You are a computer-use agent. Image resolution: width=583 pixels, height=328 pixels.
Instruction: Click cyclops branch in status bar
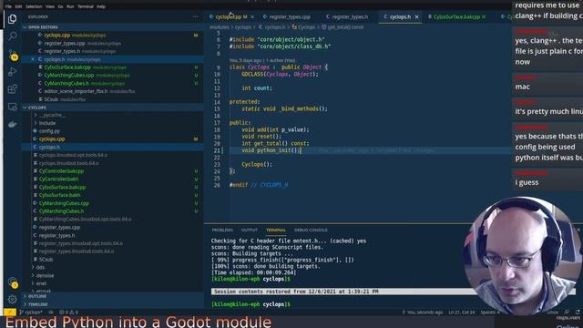(31, 312)
